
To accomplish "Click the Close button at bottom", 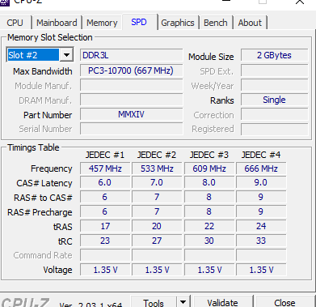I will (x=284, y=302).
